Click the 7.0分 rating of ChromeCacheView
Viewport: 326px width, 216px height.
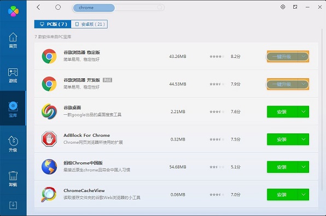click(235, 195)
